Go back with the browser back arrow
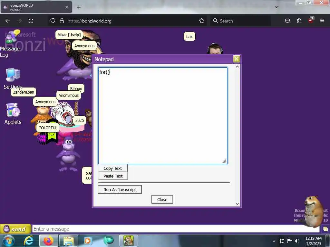 [8, 21]
